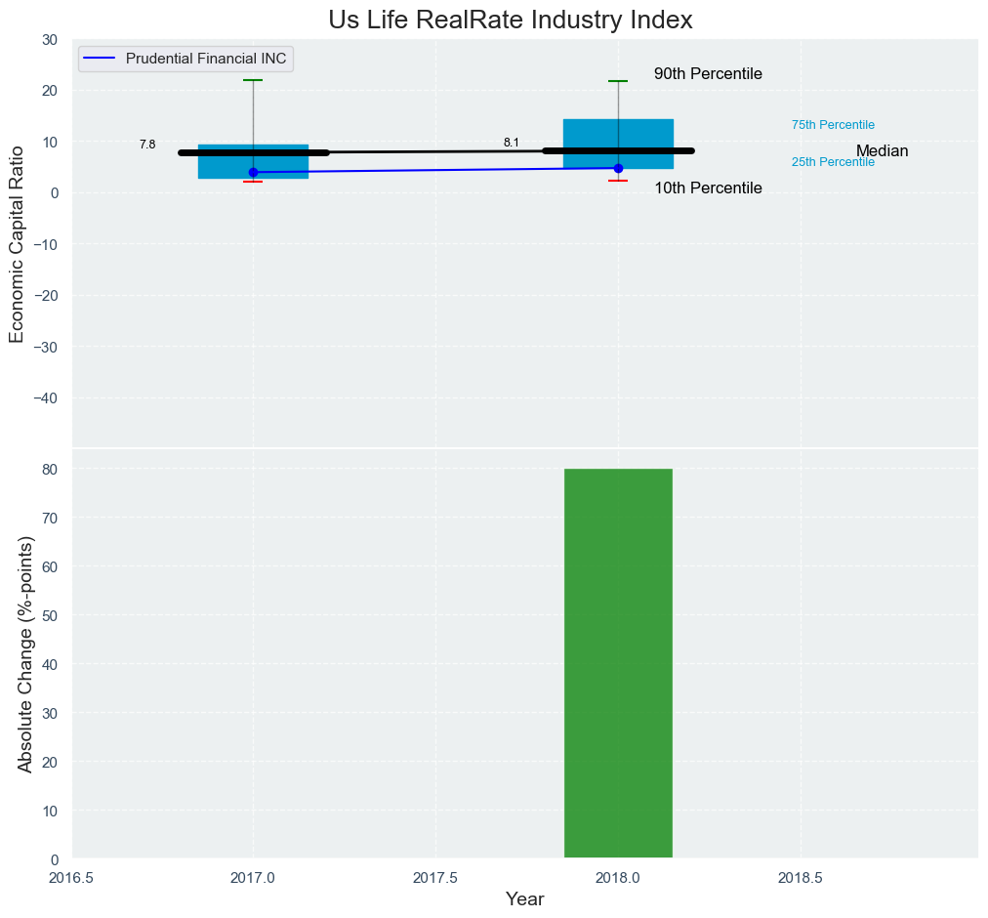The width and height of the screenshot is (988, 918).
Task: Click the Median label
Action: pyautogui.click(x=883, y=151)
